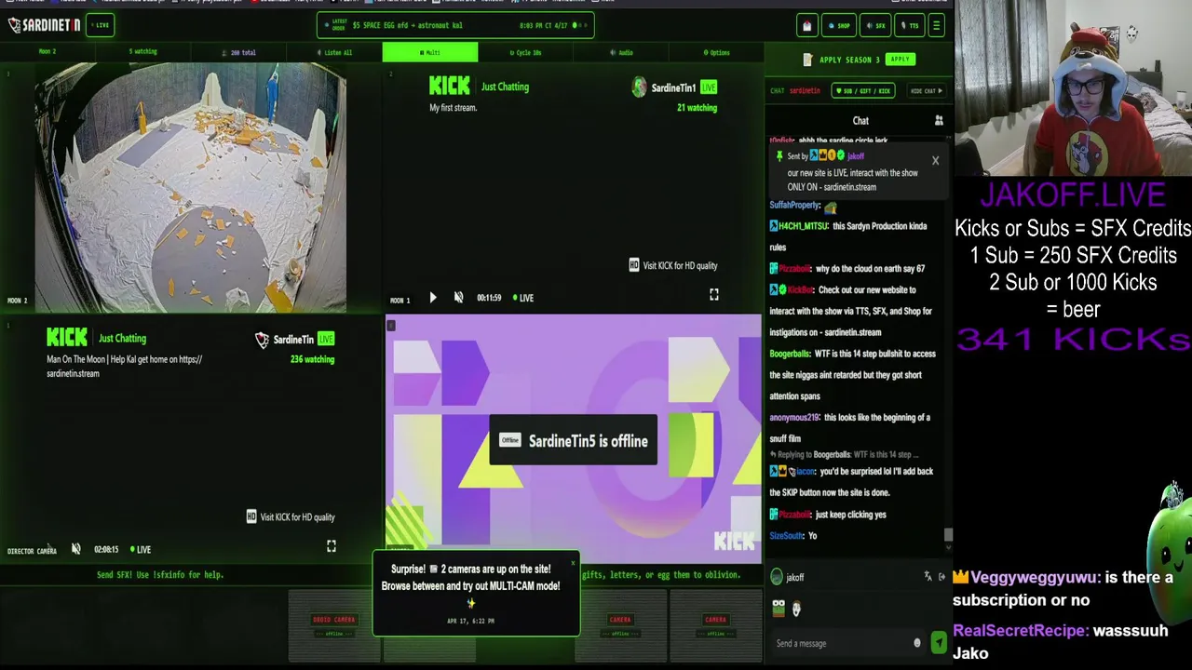The width and height of the screenshot is (1192, 670).
Task: Open the SardineTin1 channel avatar
Action: (639, 87)
